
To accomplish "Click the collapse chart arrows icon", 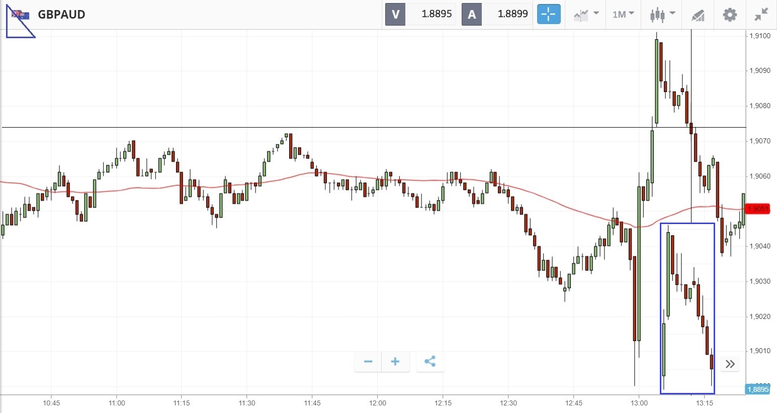I will (761, 14).
